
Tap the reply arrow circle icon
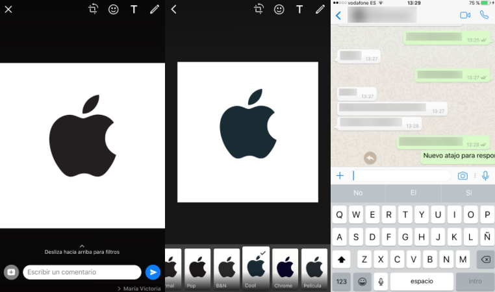[370, 158]
